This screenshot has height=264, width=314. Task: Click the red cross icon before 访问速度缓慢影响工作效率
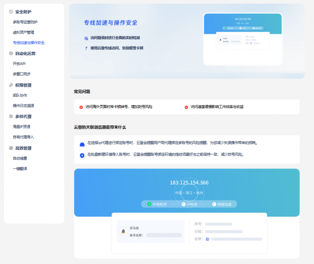click(x=186, y=107)
